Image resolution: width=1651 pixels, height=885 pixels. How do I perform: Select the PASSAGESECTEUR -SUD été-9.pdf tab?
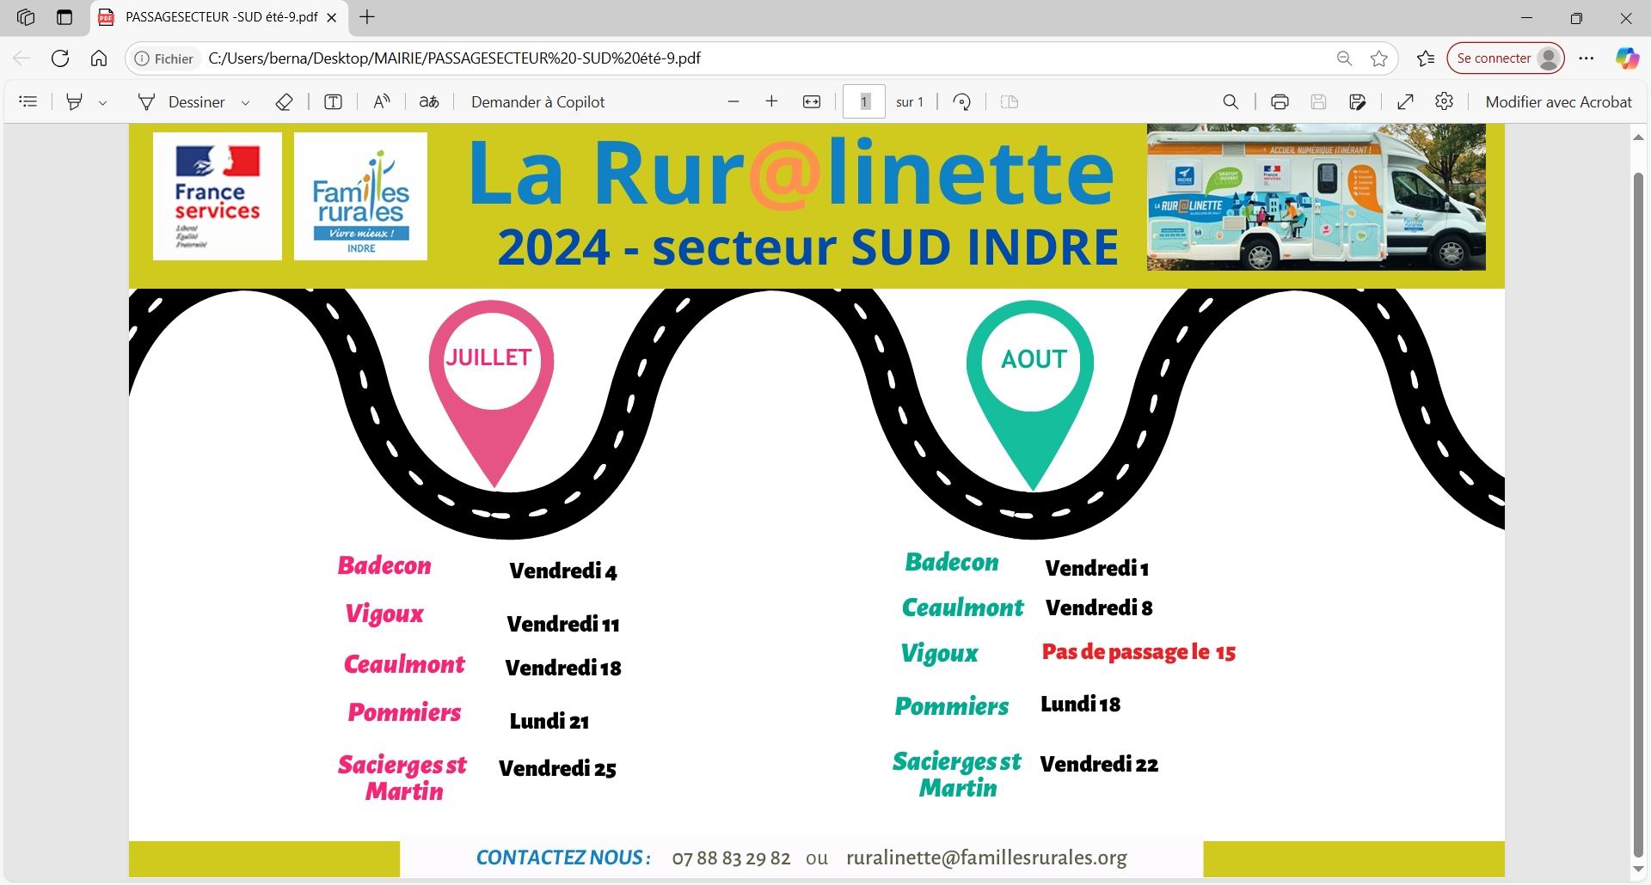tap(219, 17)
